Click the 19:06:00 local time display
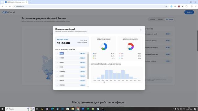 (x=63, y=43)
